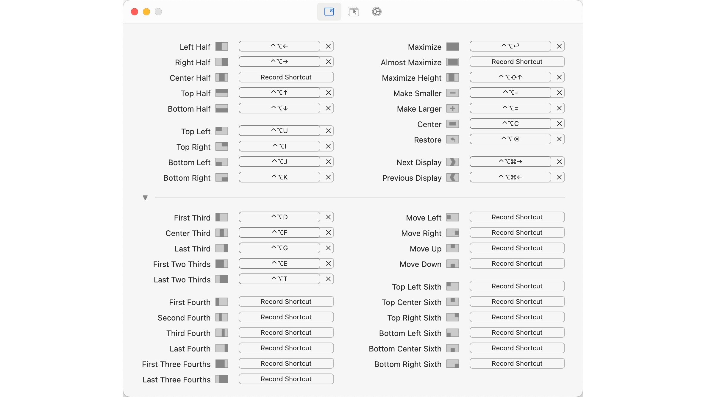Clear the Make Smaller shortcut

[559, 93]
